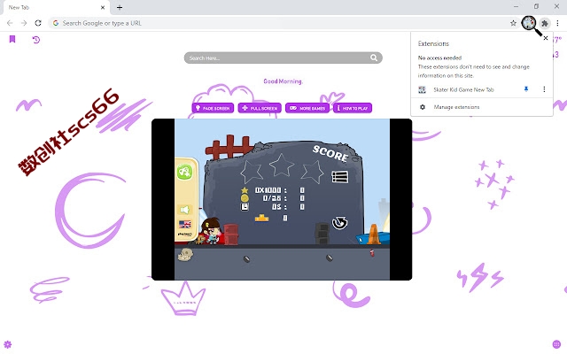Open the Extensions puzzle-piece icon
The height and width of the screenshot is (354, 567).
pyautogui.click(x=545, y=24)
